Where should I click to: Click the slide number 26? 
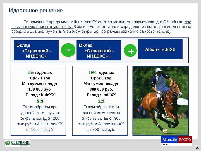(197, 148)
